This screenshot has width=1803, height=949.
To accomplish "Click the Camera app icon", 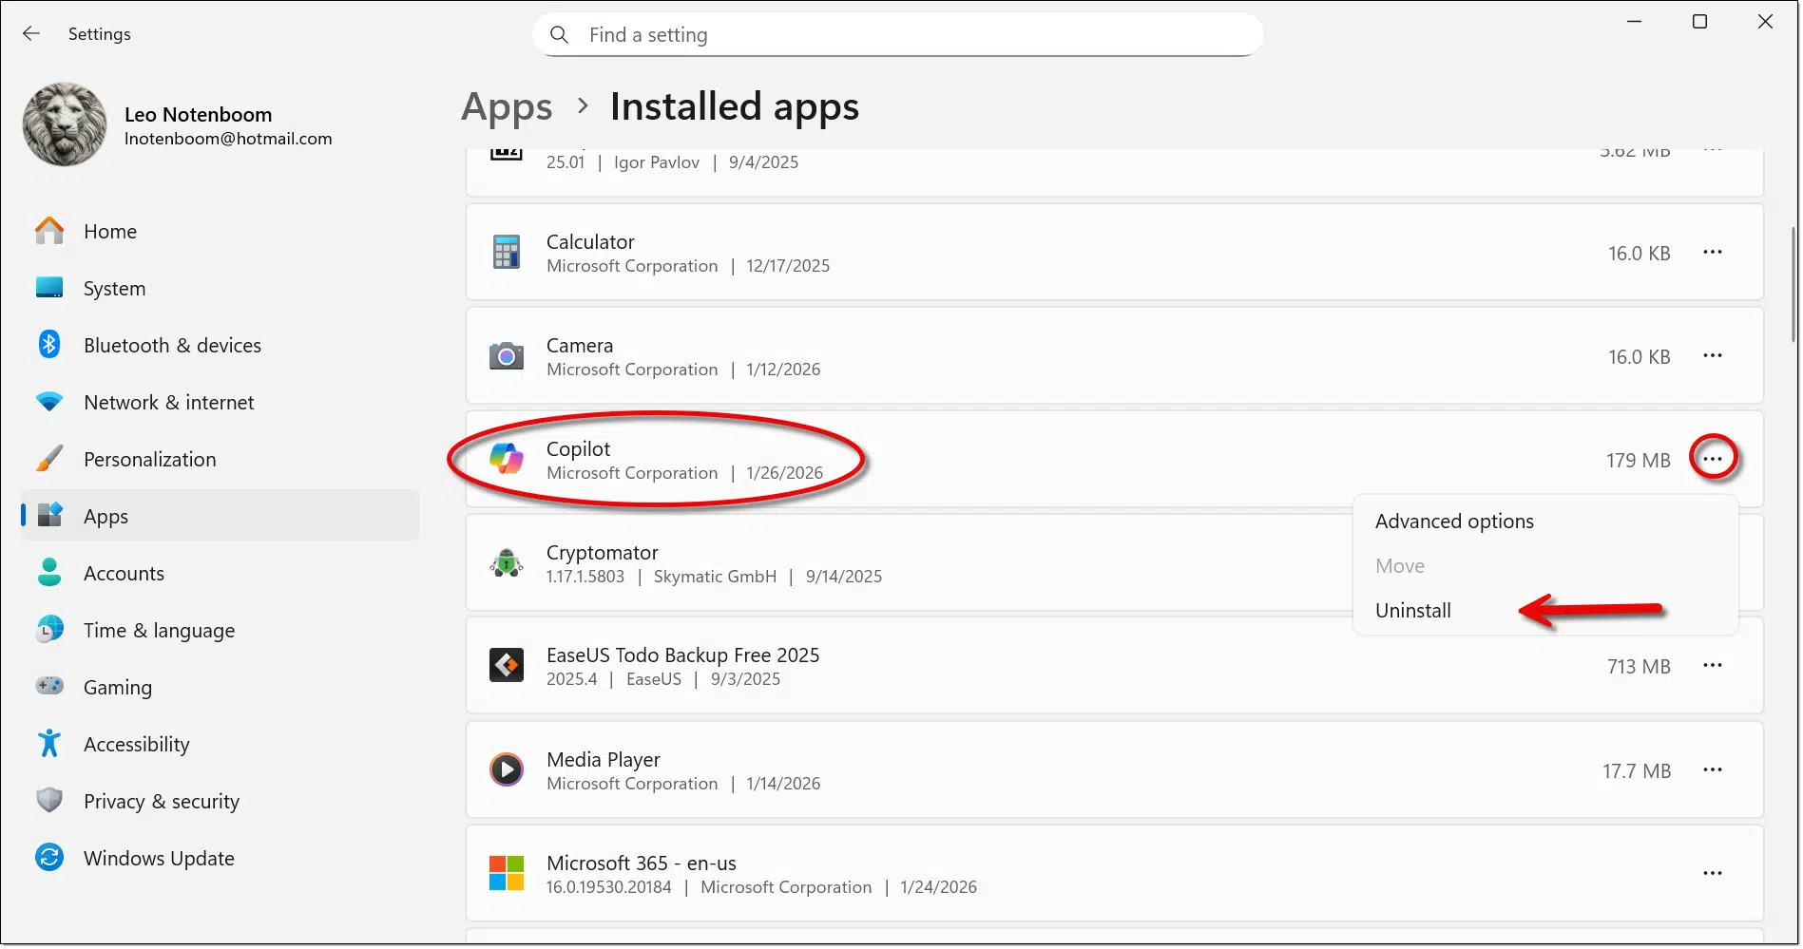I will click(x=506, y=356).
